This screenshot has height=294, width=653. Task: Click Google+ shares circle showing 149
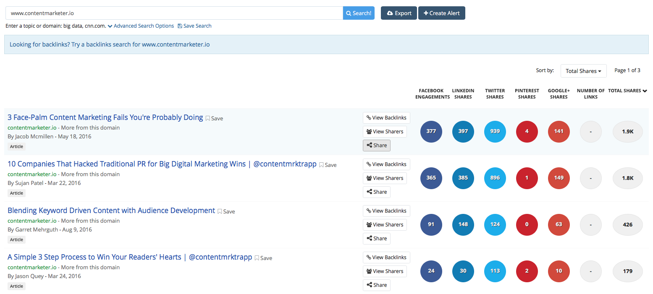559,178
